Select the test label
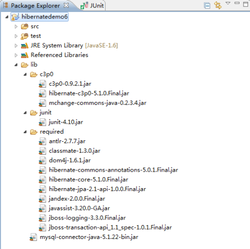Viewport: 250px width, 249px height. coord(35,36)
